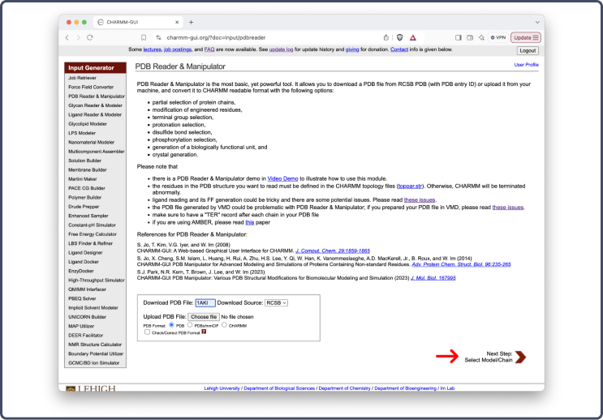This screenshot has height=420, width=603.
Task: Click the Choose file button
Action: click(x=203, y=316)
